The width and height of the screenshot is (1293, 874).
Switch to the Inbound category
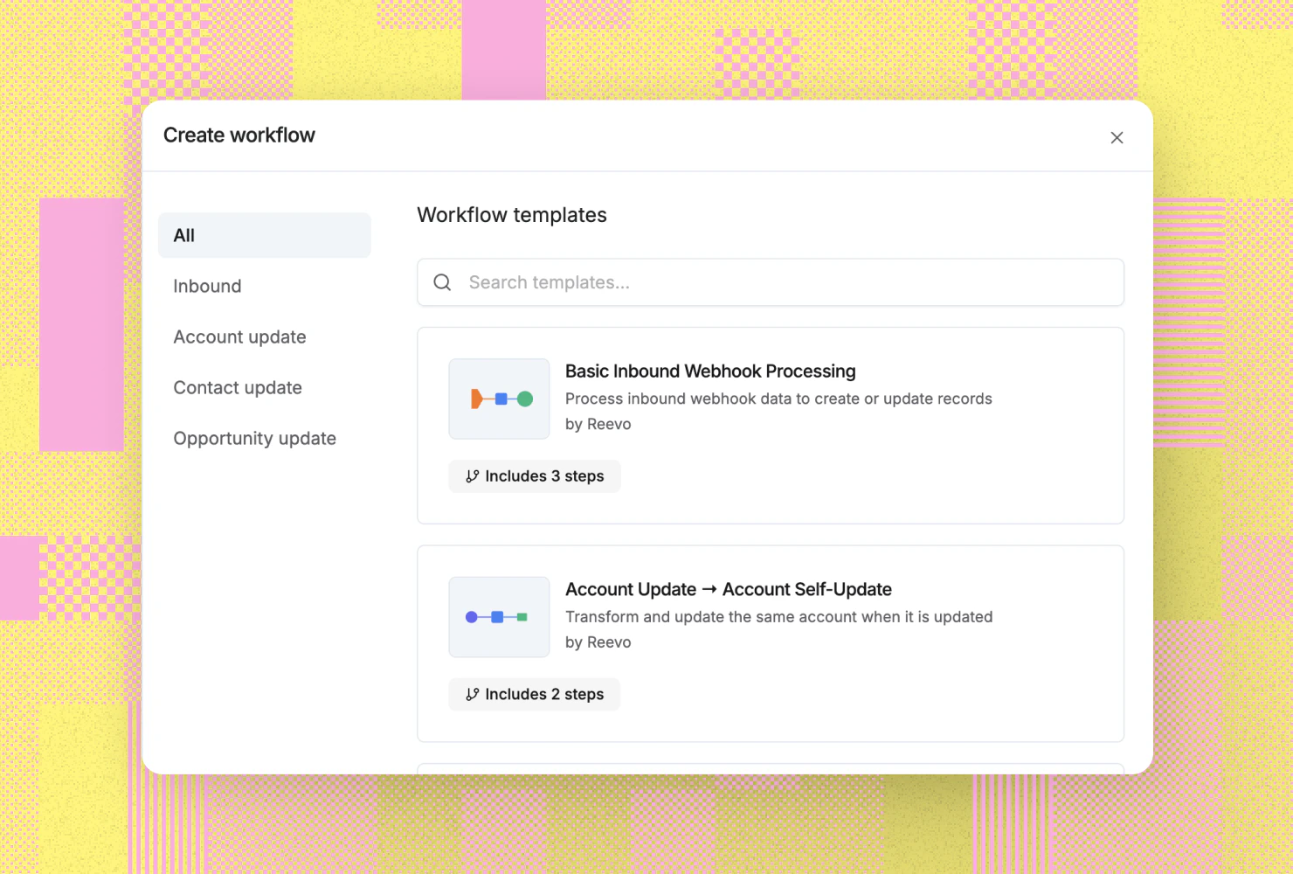point(207,286)
